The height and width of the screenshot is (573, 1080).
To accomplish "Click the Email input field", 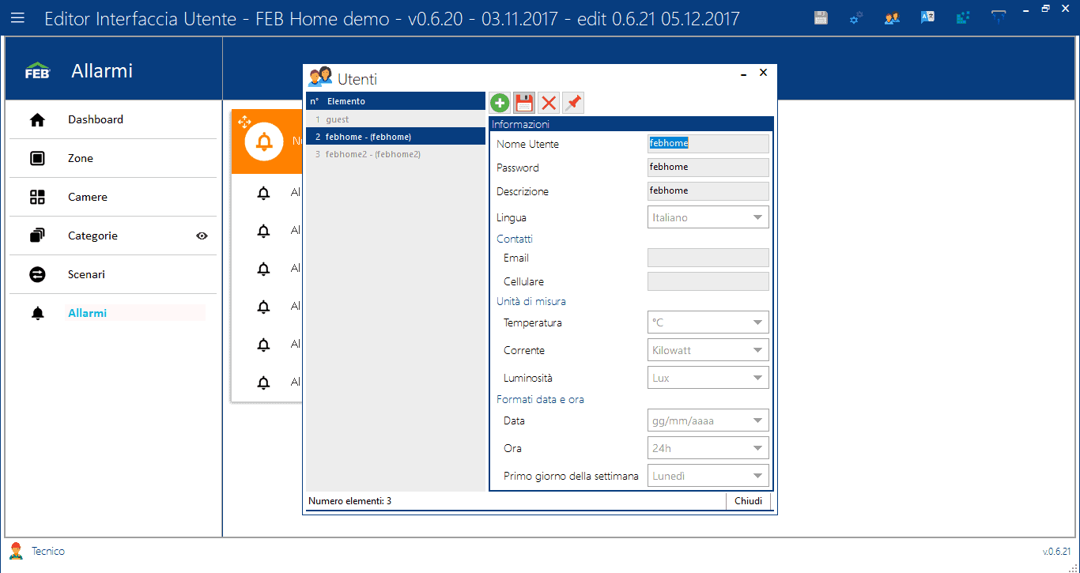I will coord(708,258).
